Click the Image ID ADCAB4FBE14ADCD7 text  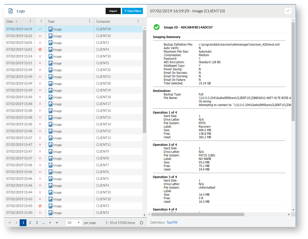click(x=188, y=27)
